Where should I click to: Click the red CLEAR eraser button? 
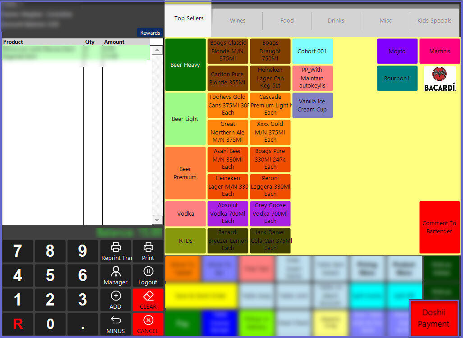(148, 300)
